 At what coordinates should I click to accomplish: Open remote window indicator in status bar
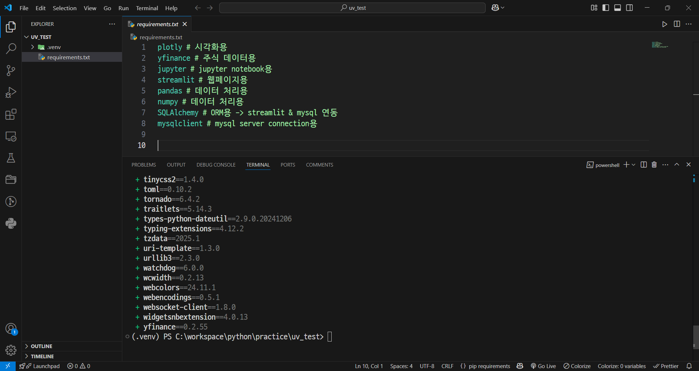[8, 366]
